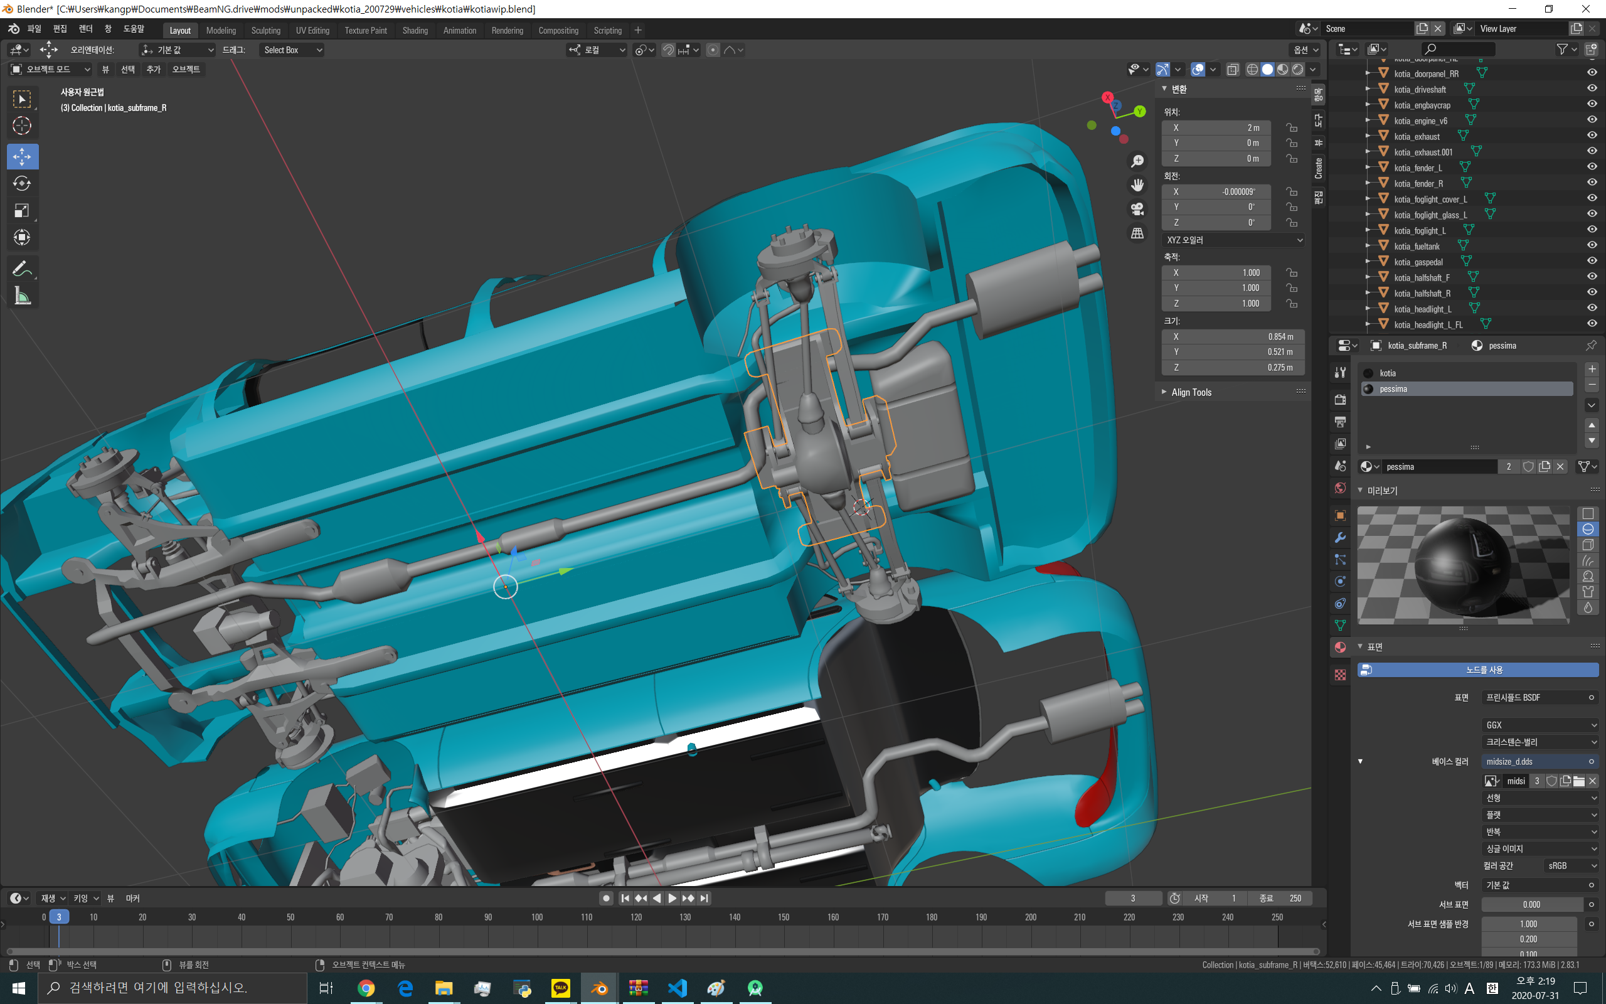Toggle the Use Nodes button
This screenshot has width=1606, height=1004.
point(1477,670)
